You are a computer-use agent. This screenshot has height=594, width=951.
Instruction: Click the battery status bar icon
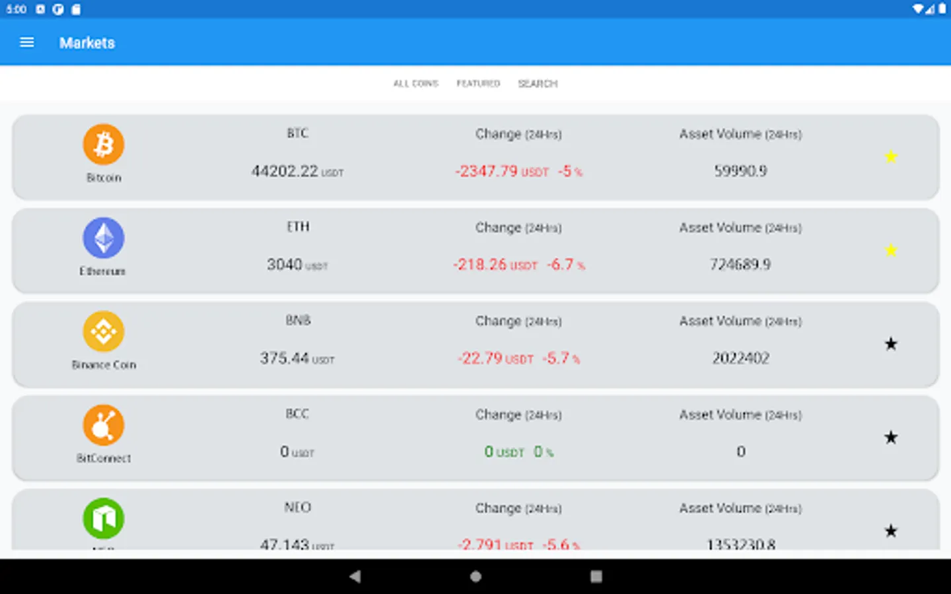pos(942,9)
